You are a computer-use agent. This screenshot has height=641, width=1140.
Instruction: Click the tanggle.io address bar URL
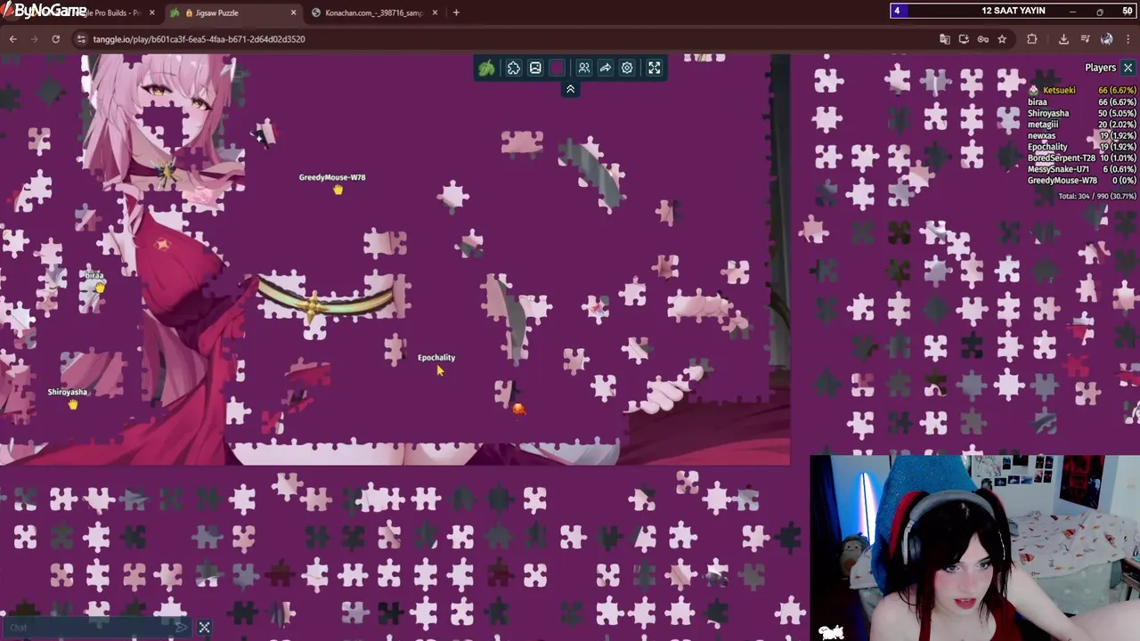tap(199, 39)
